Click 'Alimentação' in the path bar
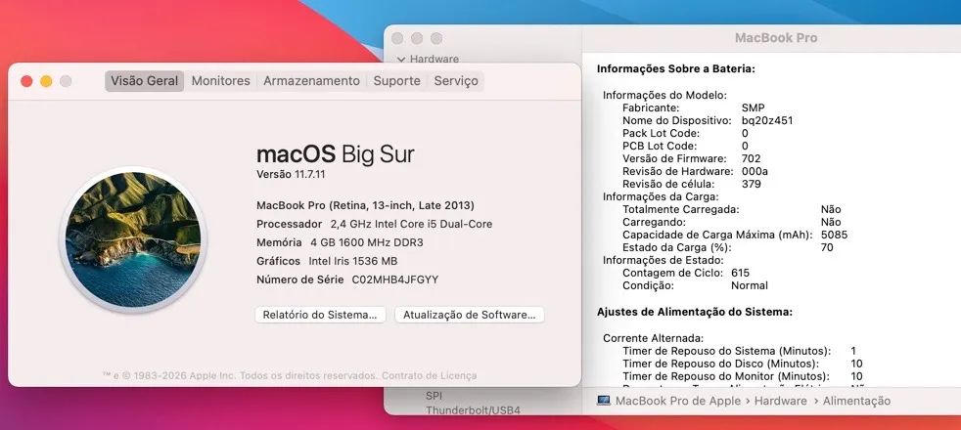 point(856,402)
